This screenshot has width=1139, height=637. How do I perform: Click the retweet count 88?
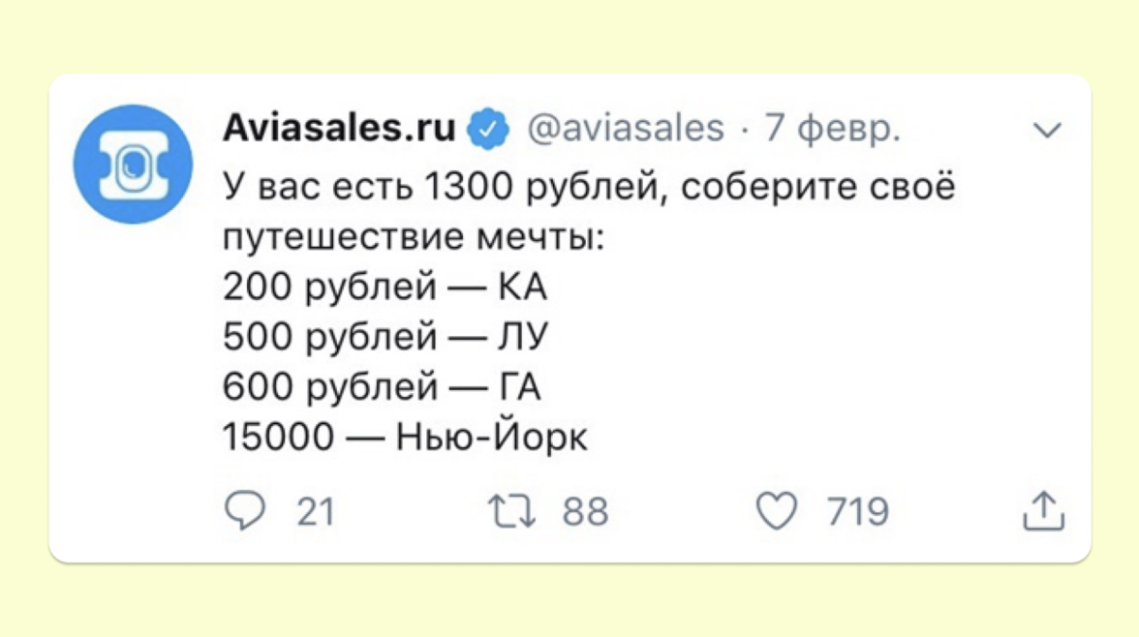[x=585, y=512]
